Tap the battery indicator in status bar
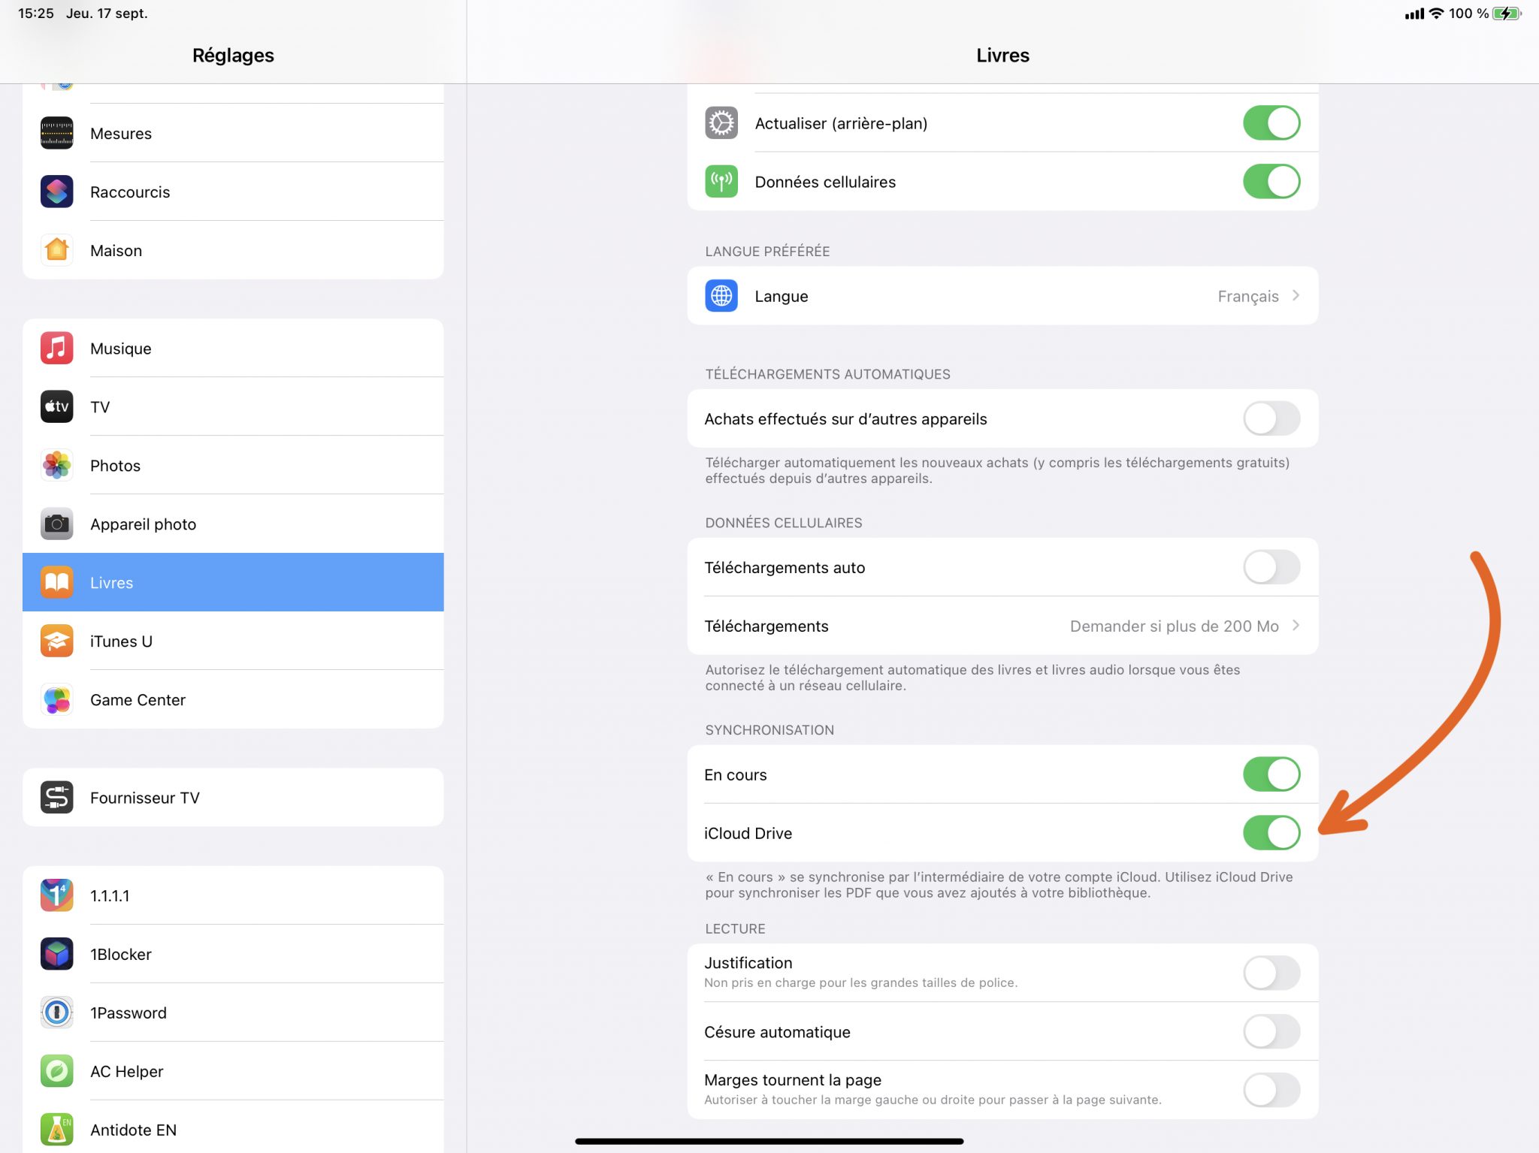The image size is (1539, 1153). (1506, 14)
